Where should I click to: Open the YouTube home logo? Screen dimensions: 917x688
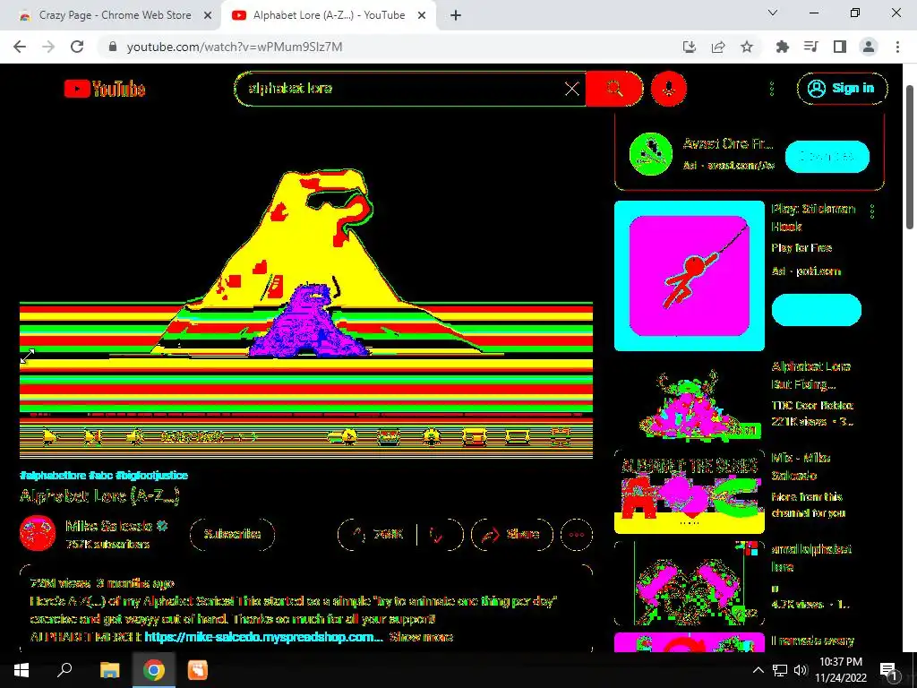[105, 89]
